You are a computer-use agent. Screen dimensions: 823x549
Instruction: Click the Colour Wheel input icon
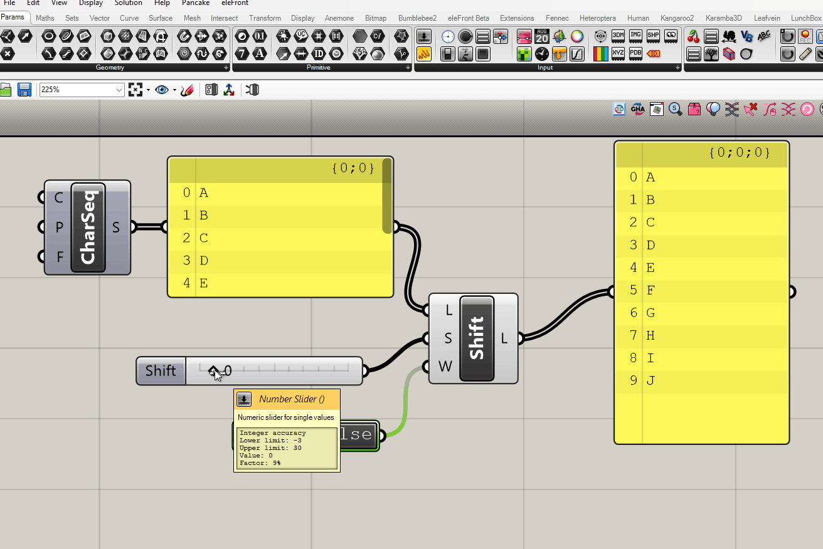click(x=576, y=36)
